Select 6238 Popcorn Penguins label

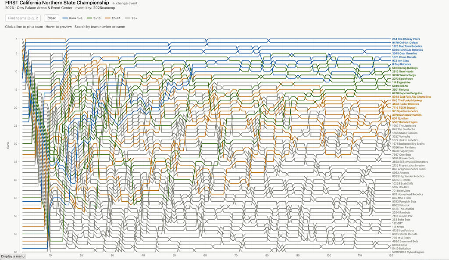pyautogui.click(x=407, y=93)
